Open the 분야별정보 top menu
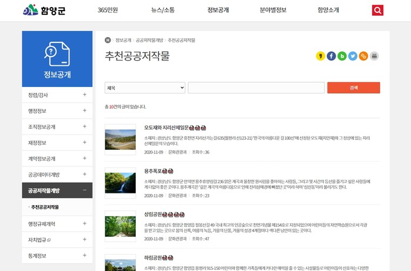 [272, 10]
